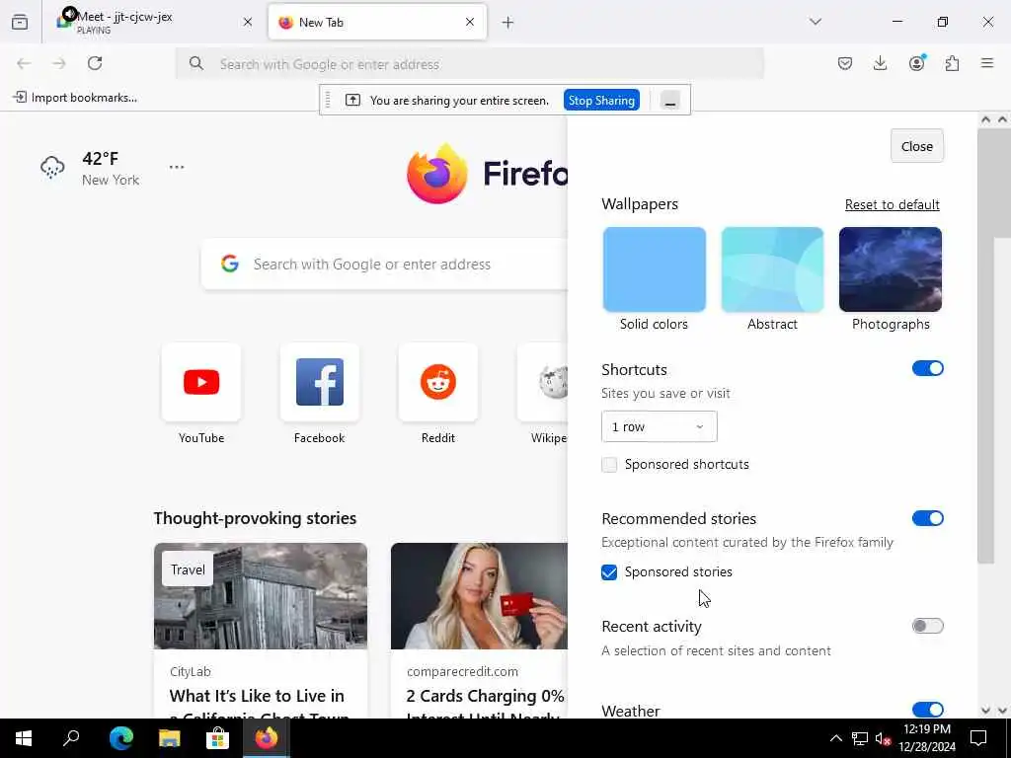Open the Firefox account icon
Image resolution: width=1011 pixels, height=758 pixels.
click(x=916, y=63)
